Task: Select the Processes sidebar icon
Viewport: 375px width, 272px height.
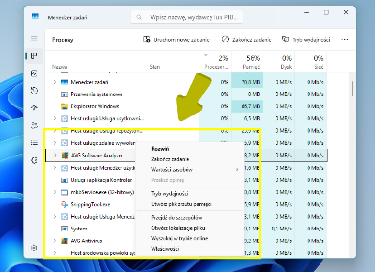Action: (34, 56)
